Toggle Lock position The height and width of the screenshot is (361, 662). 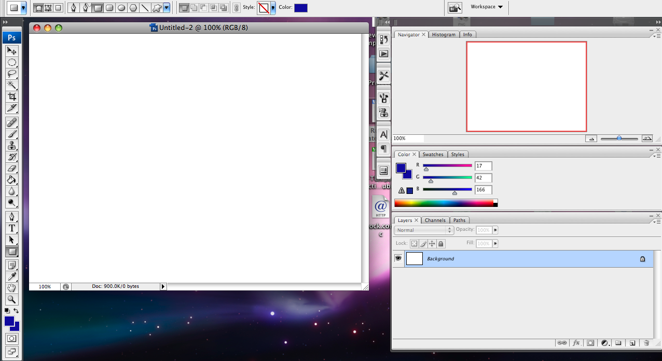[x=432, y=243]
